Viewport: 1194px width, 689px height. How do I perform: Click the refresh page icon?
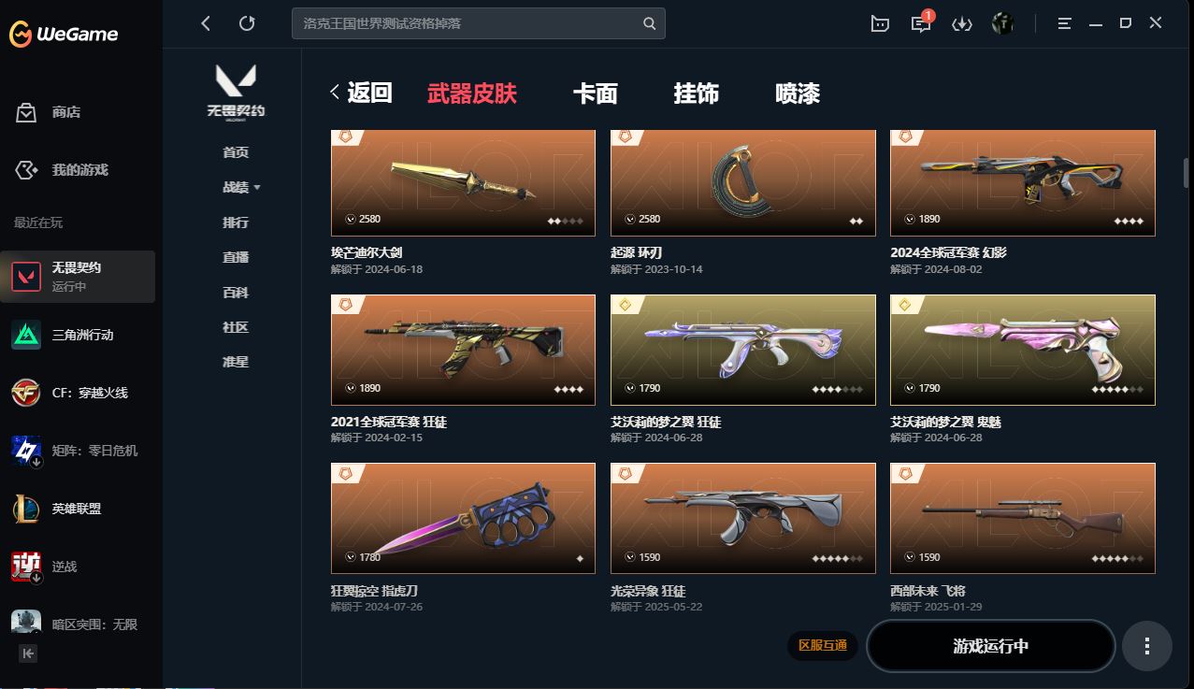[x=247, y=23]
